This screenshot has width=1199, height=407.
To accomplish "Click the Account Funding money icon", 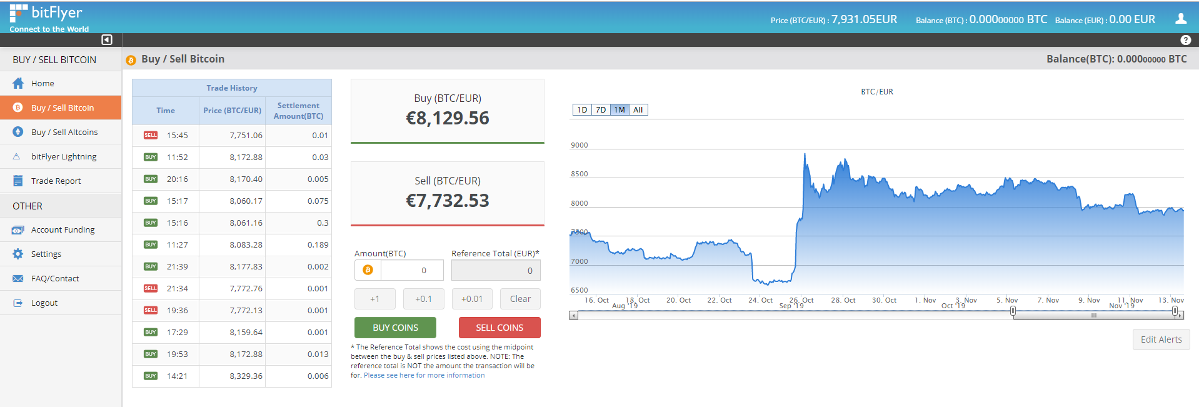I will tap(18, 230).
